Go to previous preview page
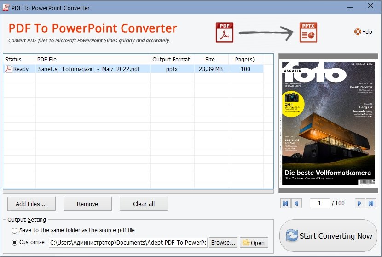Image resolution: width=382 pixels, height=257 pixels. 296,203
